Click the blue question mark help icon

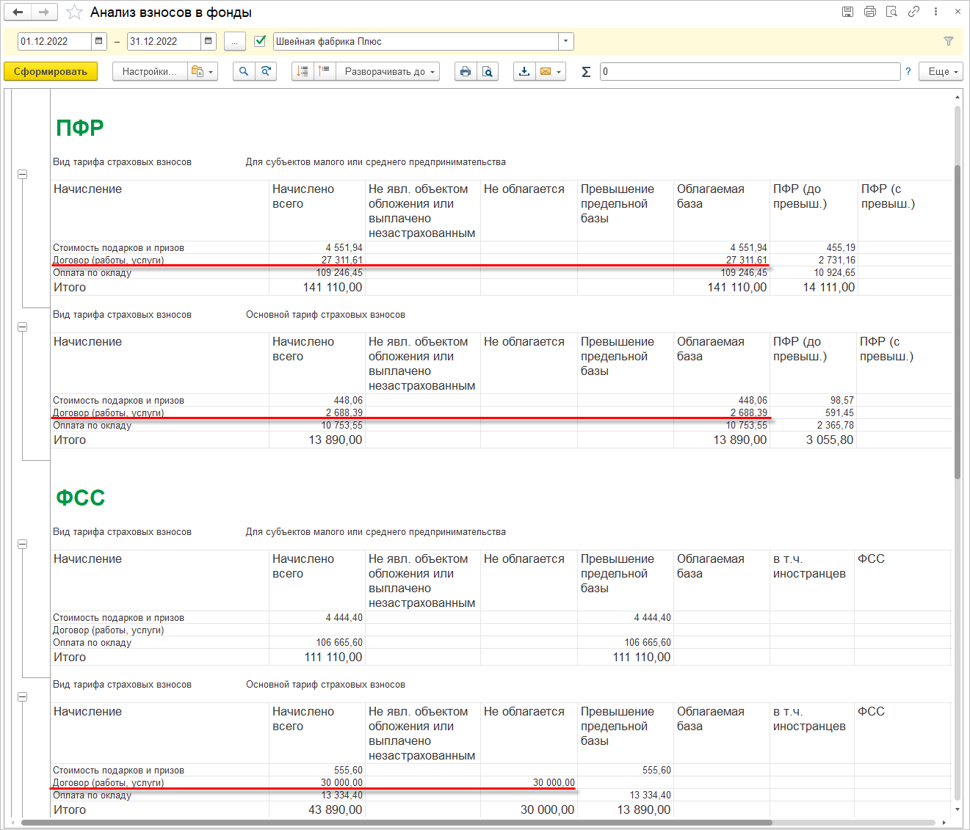coord(908,71)
